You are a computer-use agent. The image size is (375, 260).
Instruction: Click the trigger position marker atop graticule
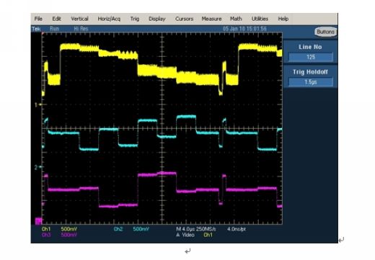click(x=43, y=34)
